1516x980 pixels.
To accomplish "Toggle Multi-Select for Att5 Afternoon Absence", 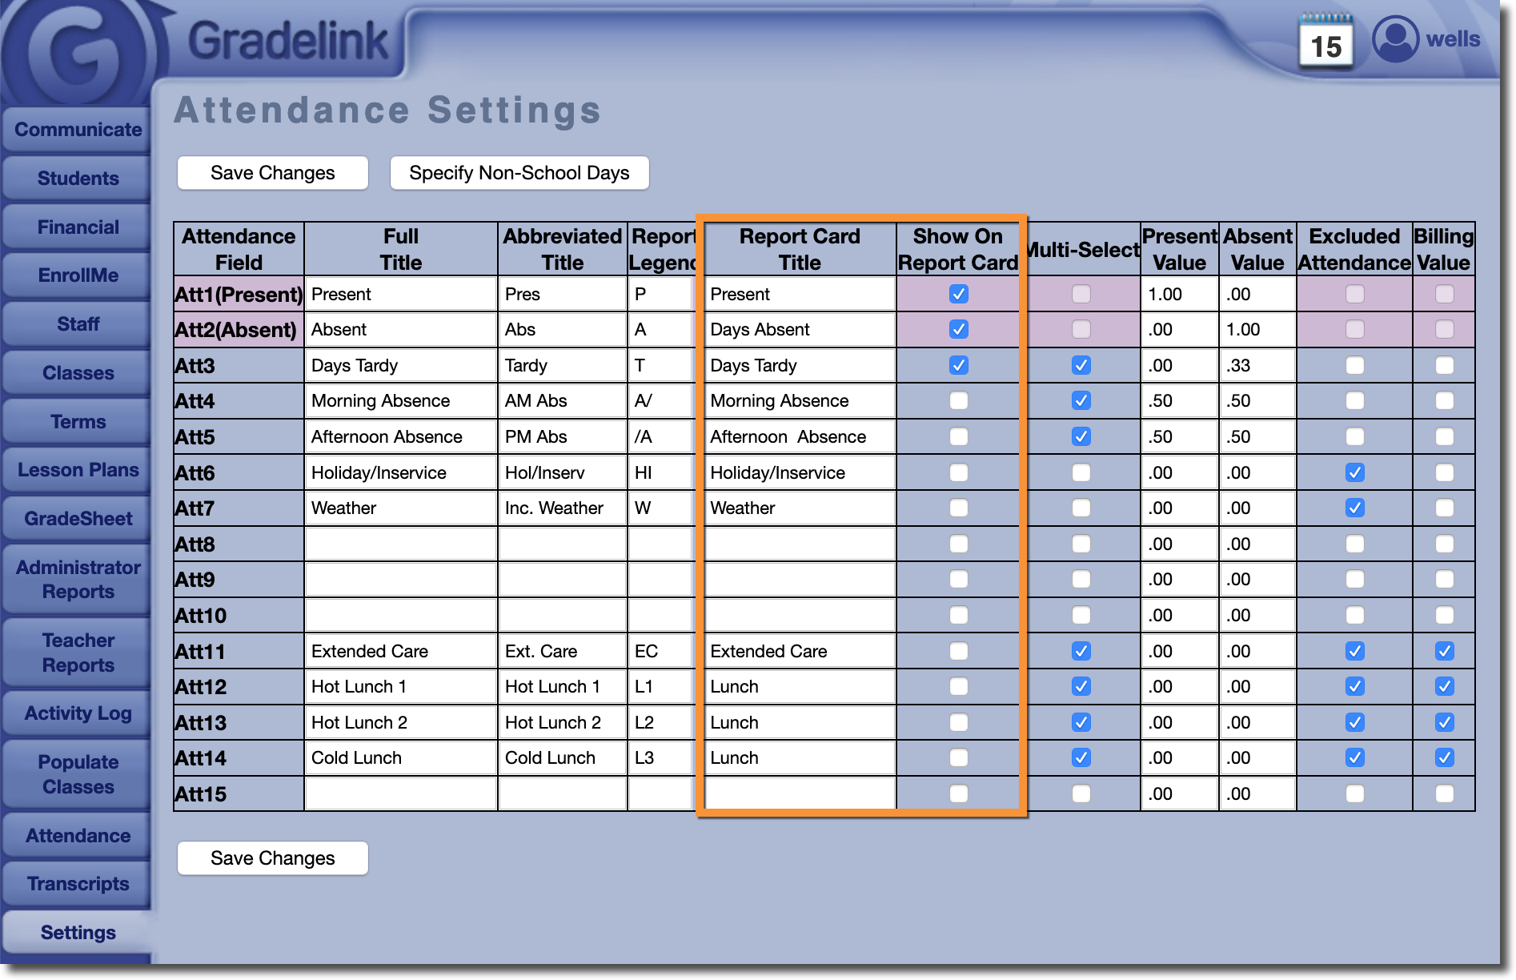I will 1081,436.
